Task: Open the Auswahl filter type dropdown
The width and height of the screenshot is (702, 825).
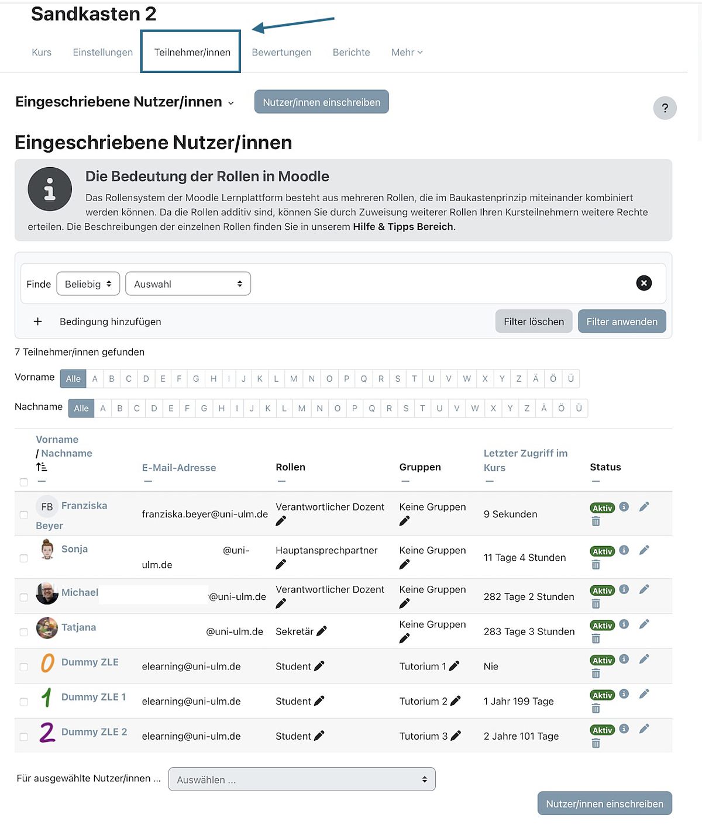Action: pos(188,284)
